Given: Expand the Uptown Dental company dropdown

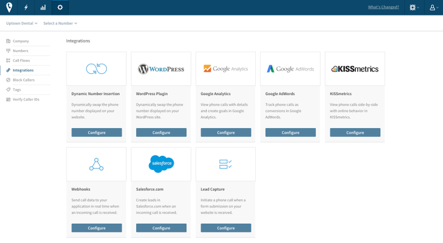Looking at the screenshot, I should click(x=22, y=23).
